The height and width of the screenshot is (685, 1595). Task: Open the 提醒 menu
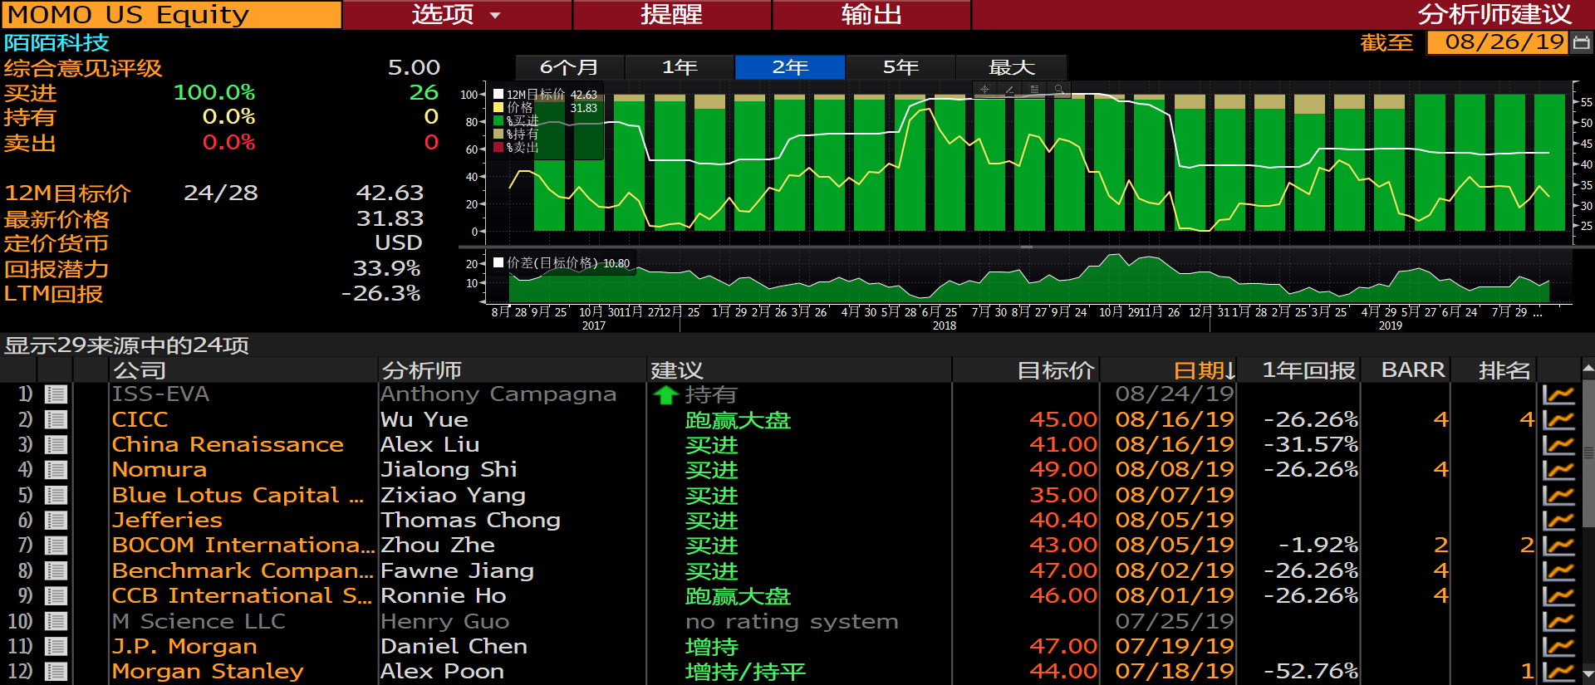coord(672,14)
